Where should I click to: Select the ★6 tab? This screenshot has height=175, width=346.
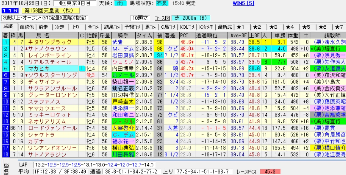click(x=323, y=27)
